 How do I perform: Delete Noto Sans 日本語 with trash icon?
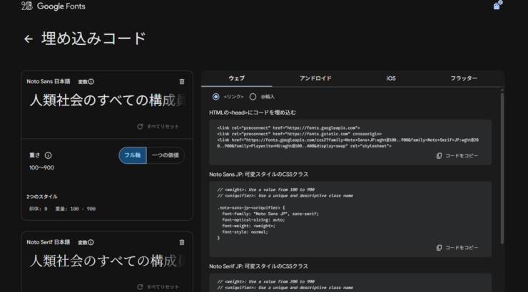point(182,82)
